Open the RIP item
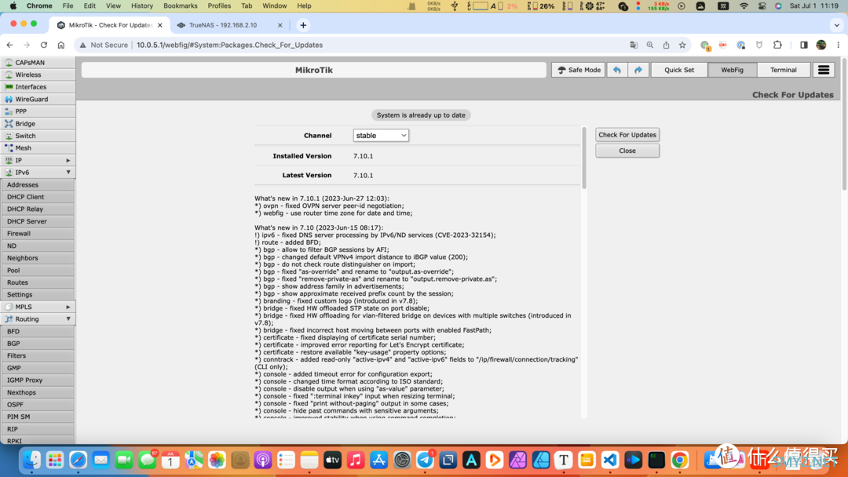This screenshot has width=848, height=477. (38, 429)
